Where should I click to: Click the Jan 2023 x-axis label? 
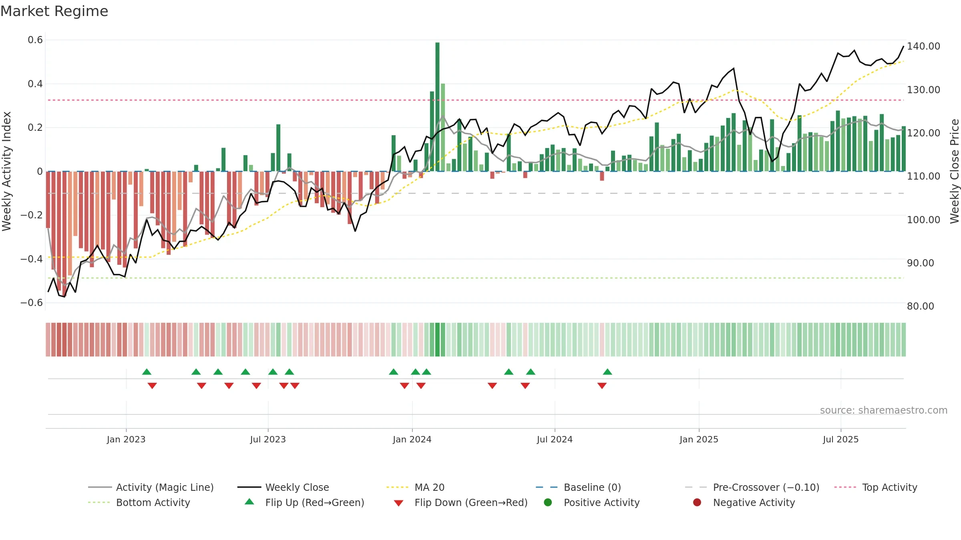pyautogui.click(x=126, y=439)
